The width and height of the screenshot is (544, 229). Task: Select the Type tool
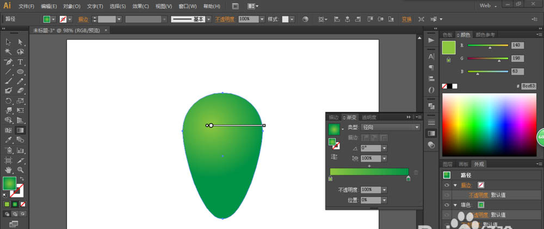coord(21,62)
